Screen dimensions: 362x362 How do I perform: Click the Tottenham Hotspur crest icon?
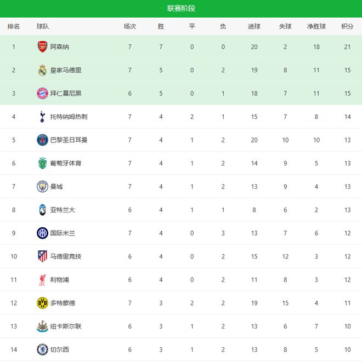(42, 117)
